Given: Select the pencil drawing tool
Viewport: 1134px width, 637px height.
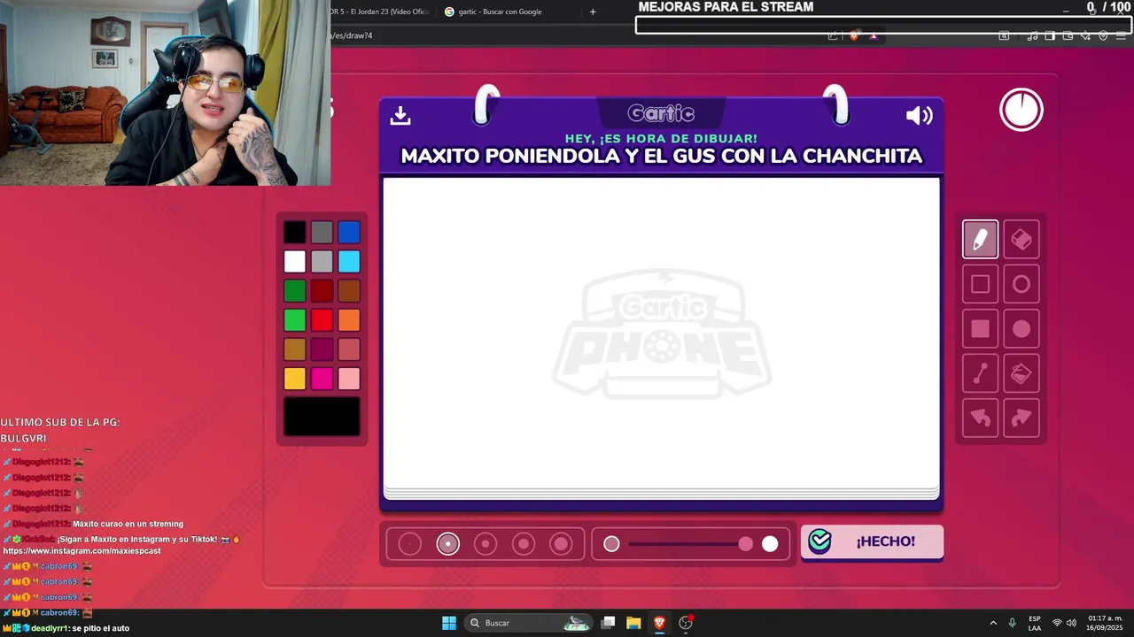Looking at the screenshot, I should tap(980, 239).
